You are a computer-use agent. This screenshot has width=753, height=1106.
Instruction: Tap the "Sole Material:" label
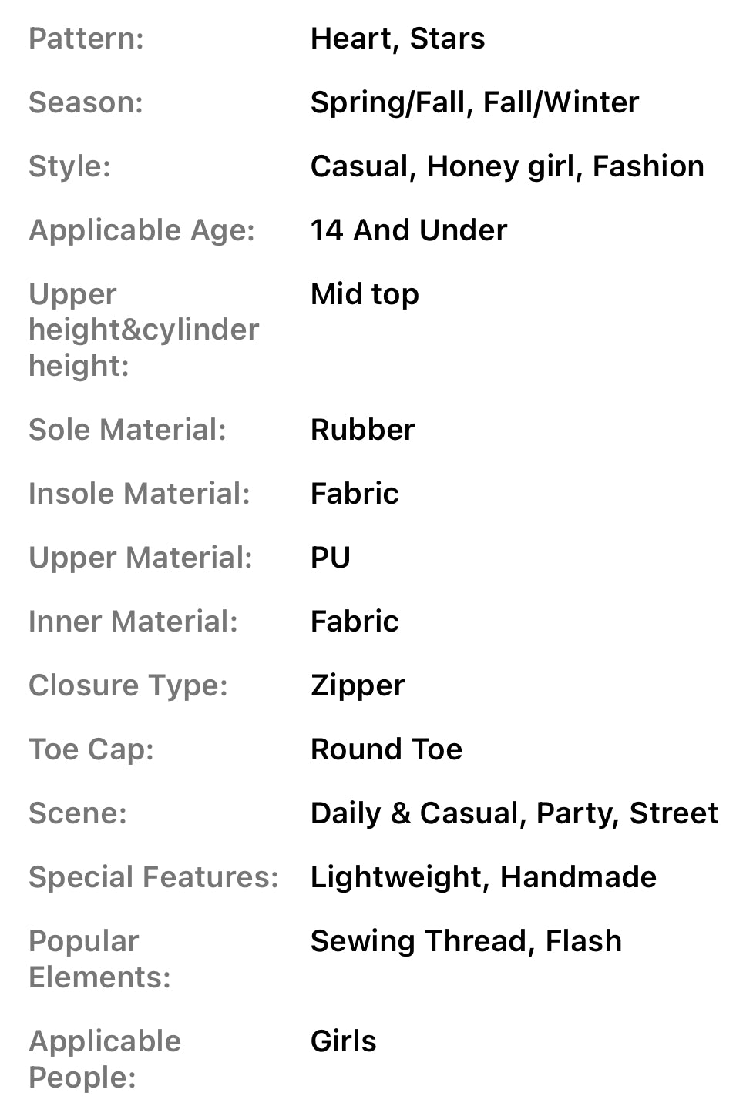(128, 430)
